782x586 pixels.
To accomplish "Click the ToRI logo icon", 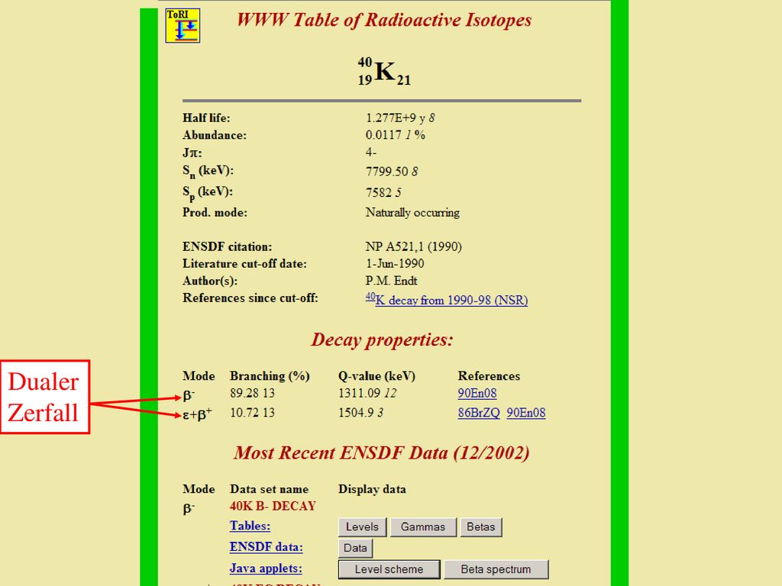I will pyautogui.click(x=183, y=25).
